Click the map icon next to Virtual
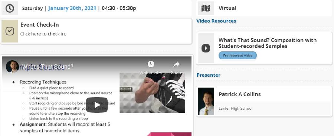The width and height of the screenshot is (334, 136). pos(206,8)
